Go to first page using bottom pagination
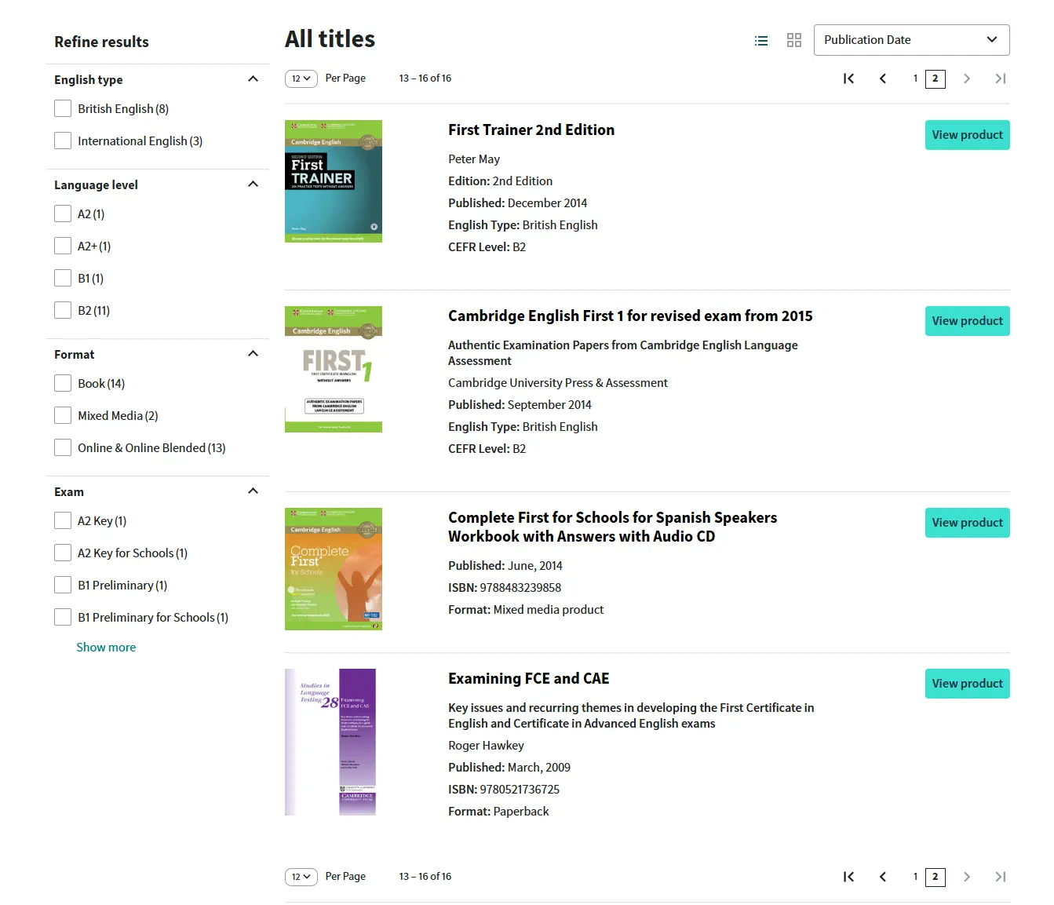The width and height of the screenshot is (1054, 905). 848,877
